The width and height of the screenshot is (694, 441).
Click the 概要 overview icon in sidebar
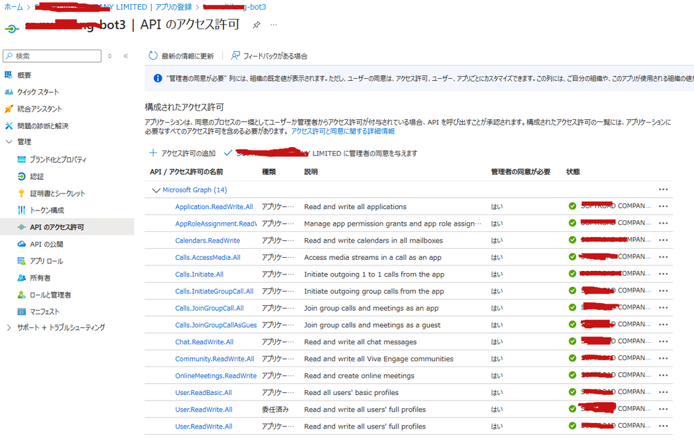[8, 75]
